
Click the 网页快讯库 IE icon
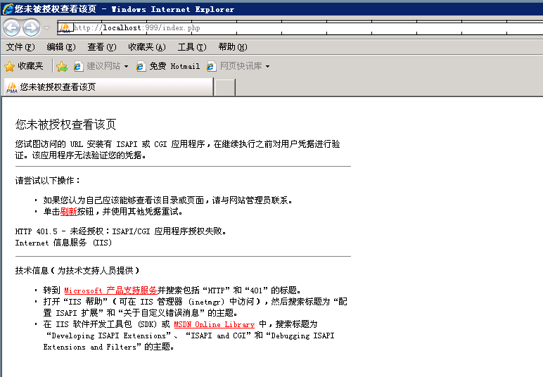(x=211, y=66)
